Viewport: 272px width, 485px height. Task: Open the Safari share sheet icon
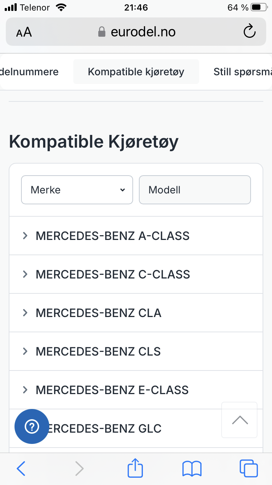pos(135,468)
